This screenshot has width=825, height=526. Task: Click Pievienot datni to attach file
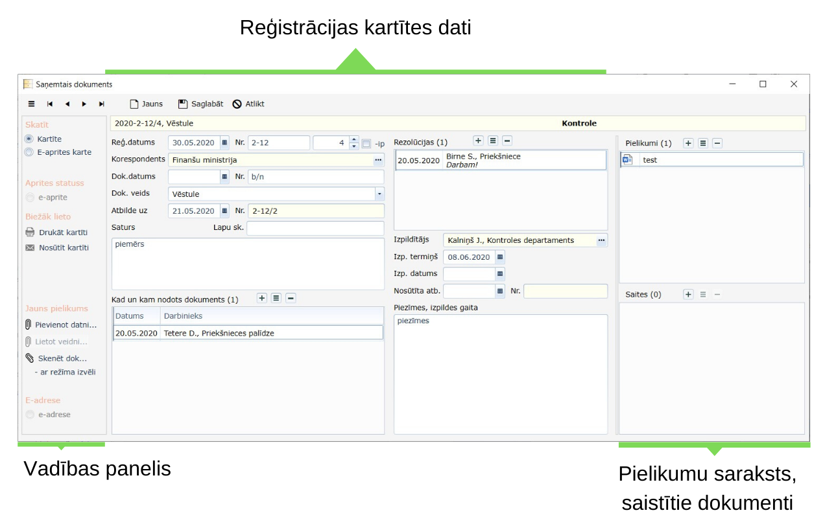tap(65, 325)
